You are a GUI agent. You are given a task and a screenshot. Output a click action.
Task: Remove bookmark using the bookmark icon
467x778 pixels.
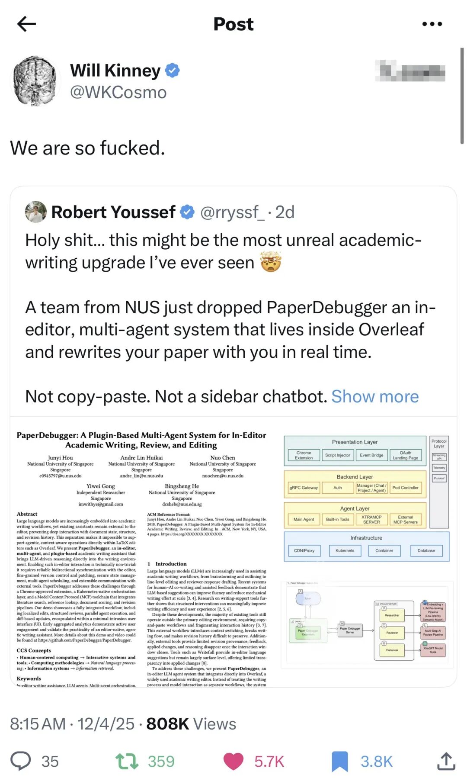click(x=340, y=761)
